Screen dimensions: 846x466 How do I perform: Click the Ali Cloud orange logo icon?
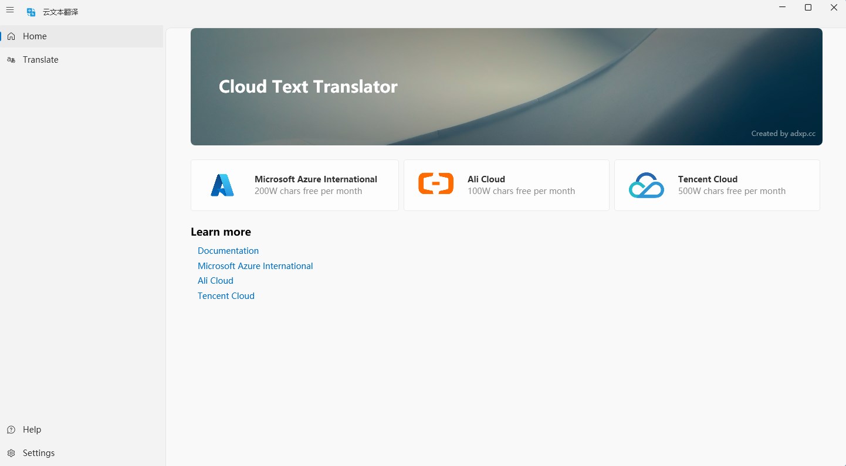(x=436, y=183)
